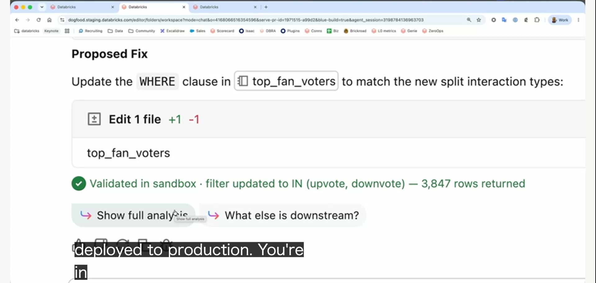Image resolution: width=596 pixels, height=283 pixels.
Task: Open the Excalidraw bookmark
Action: click(172, 31)
